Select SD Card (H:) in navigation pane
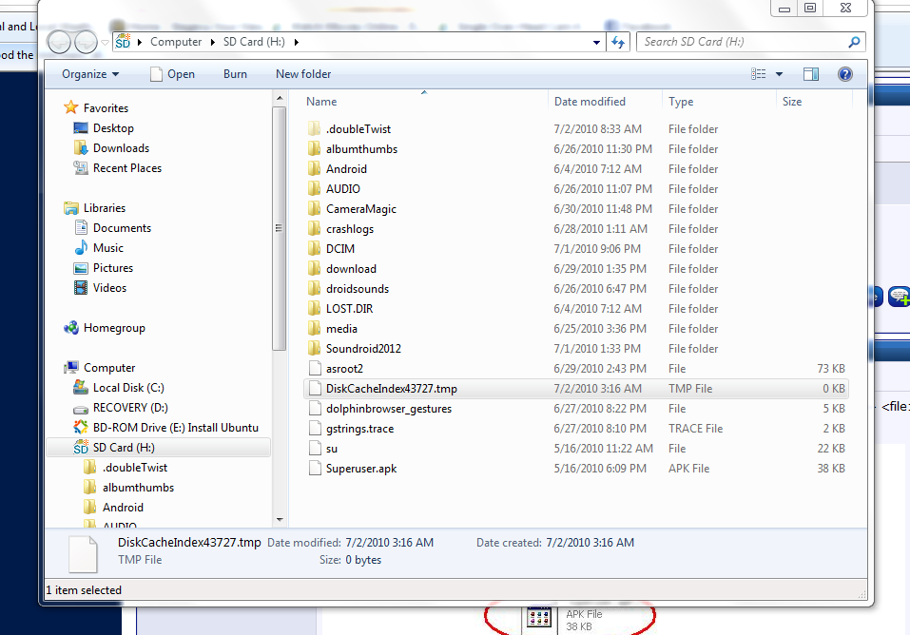Image resolution: width=910 pixels, height=635 pixels. tap(124, 448)
